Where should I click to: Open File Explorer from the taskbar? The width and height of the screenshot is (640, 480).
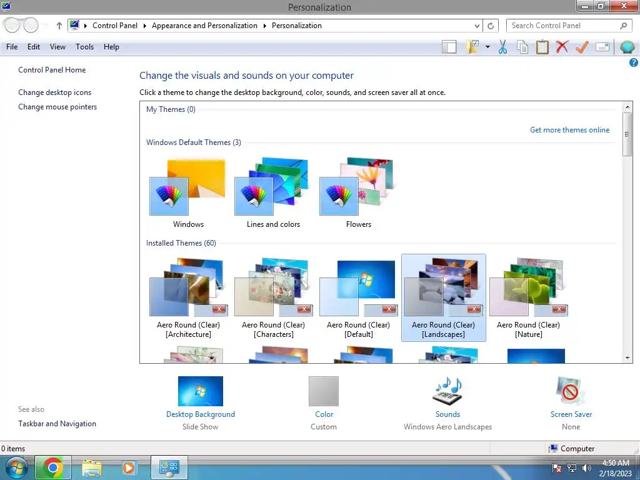pyautogui.click(x=92, y=467)
